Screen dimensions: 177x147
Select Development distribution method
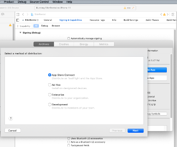[50, 105]
